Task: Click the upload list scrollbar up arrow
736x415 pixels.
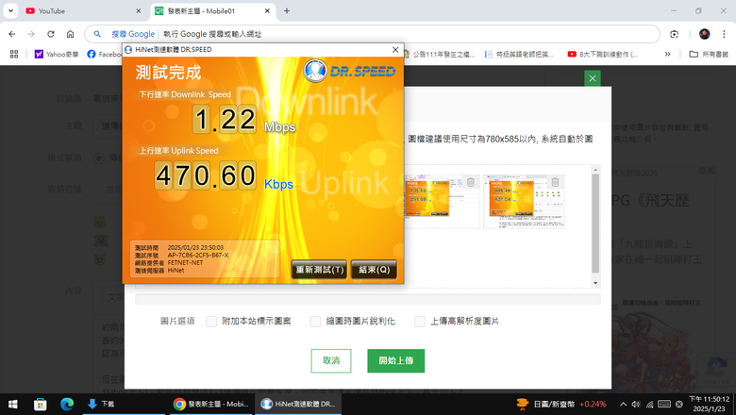Action: pos(595,170)
